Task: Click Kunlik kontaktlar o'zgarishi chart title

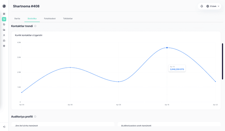Action: pos(28,35)
